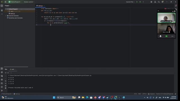Select the Кристина participant video thumbnail
Viewport: 180px width, 101px height.
[166, 29]
